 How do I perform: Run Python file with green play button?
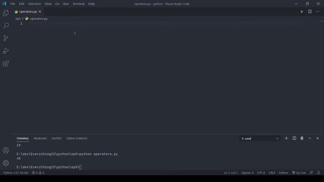point(302,12)
